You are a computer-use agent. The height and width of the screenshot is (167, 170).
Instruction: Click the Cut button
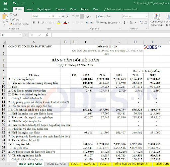pyautogui.click(x=13, y=15)
